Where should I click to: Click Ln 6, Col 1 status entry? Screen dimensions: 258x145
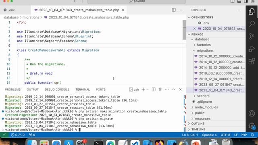[x=190, y=135]
